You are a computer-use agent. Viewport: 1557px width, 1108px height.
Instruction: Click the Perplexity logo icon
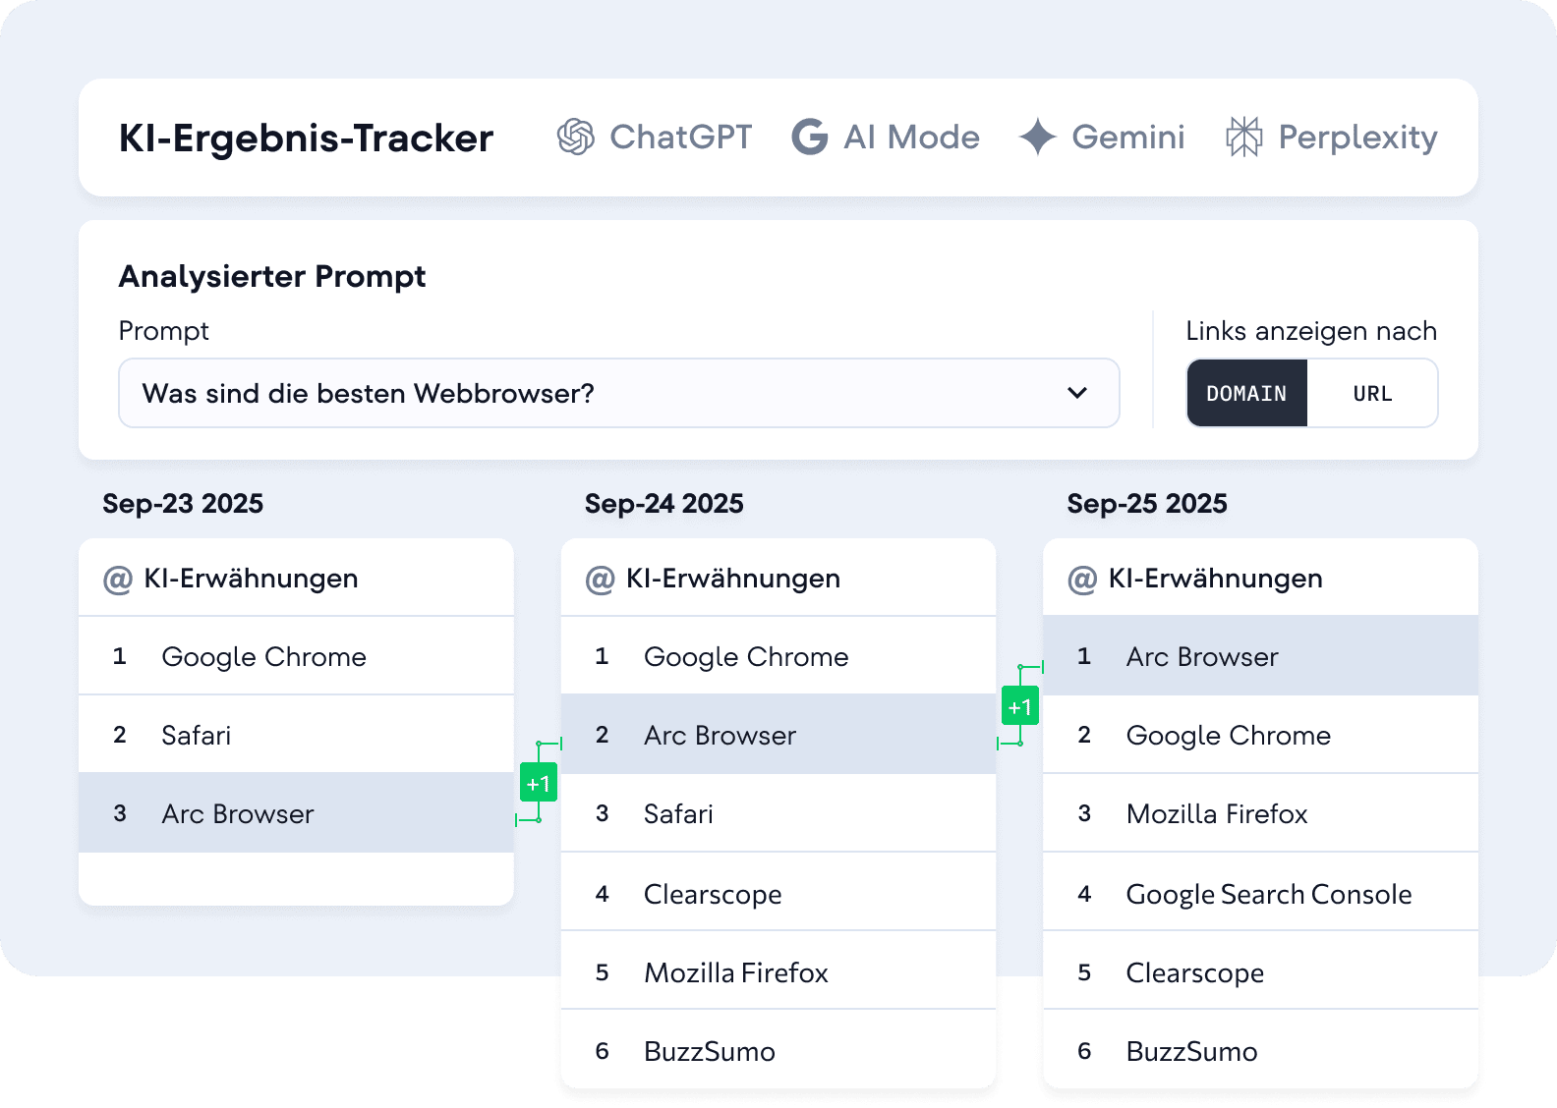[x=1243, y=138]
